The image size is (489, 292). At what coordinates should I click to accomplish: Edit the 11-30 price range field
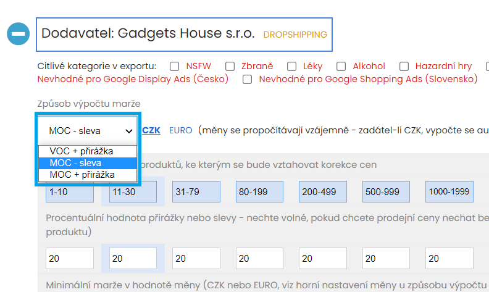[133, 192]
